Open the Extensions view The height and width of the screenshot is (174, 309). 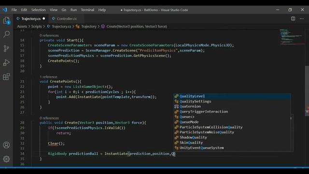click(6, 77)
